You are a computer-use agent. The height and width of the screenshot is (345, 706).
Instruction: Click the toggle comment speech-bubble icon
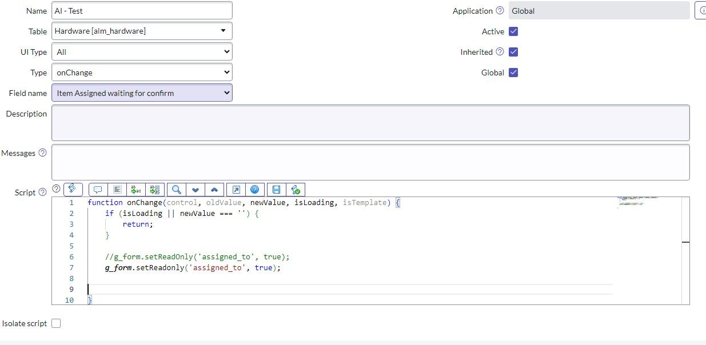tap(98, 190)
